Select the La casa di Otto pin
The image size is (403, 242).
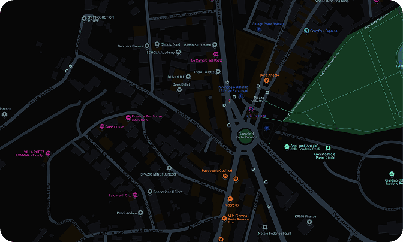pos(135,195)
